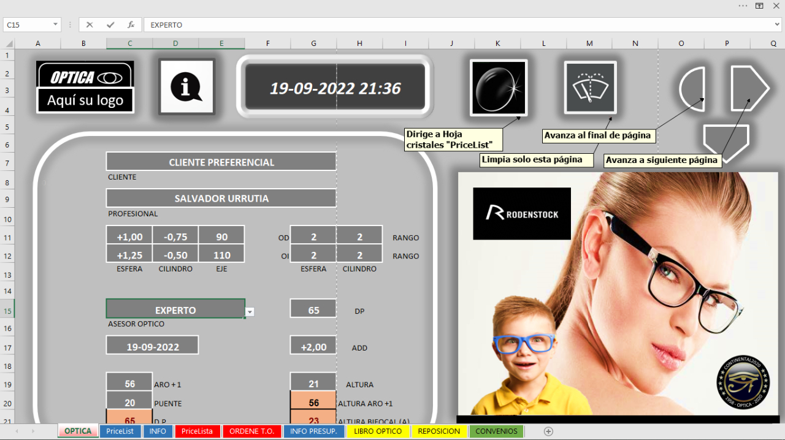Switch to the REPOSICION sheet tab
This screenshot has width=785, height=440.
tap(438, 431)
